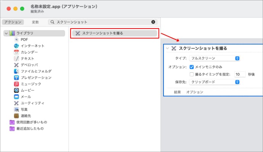This screenshot has height=152, width=263.
Task: Click the オプション button in action footer
Action: click(194, 92)
